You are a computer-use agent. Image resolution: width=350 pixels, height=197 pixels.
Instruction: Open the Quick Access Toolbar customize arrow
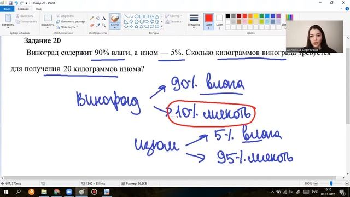(27, 3)
